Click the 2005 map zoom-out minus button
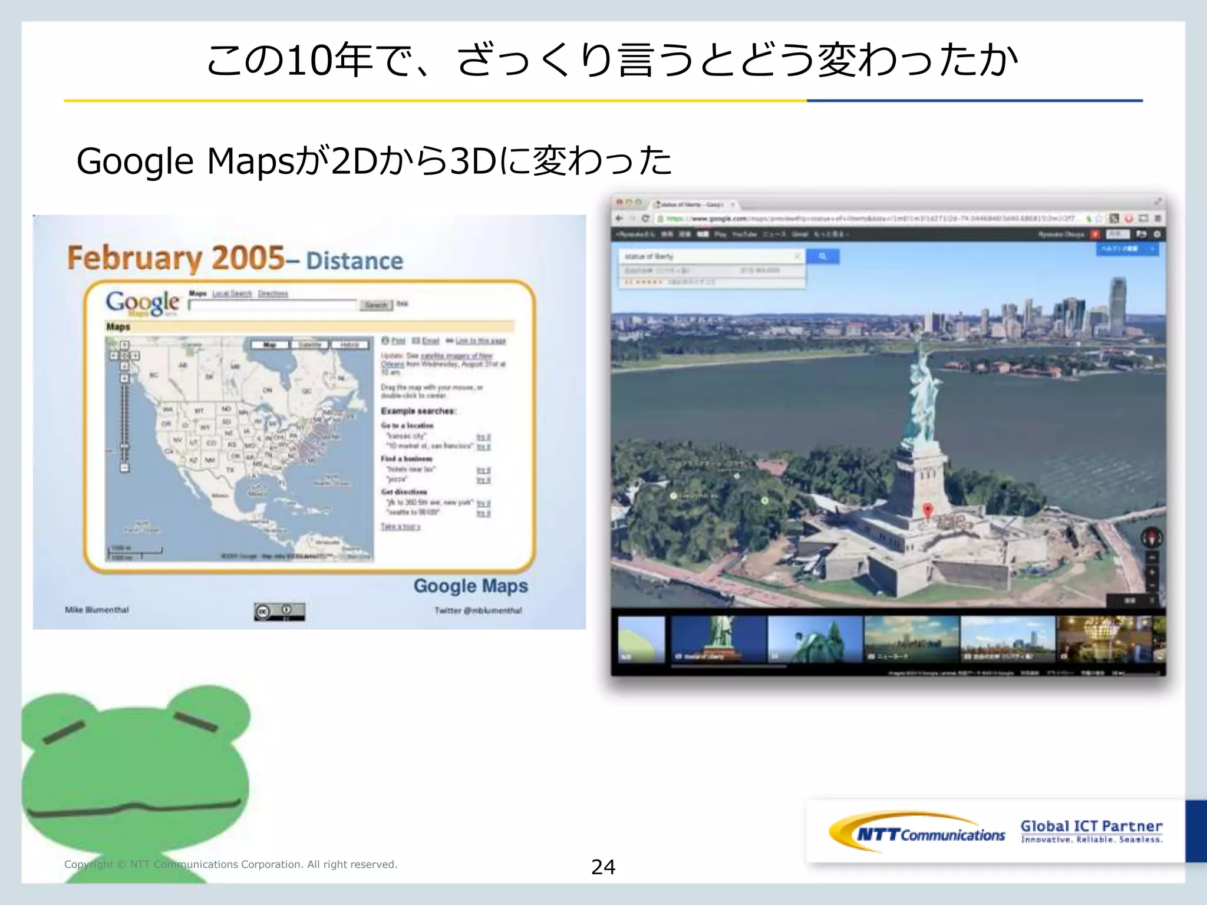The height and width of the screenshot is (905, 1207). click(124, 468)
